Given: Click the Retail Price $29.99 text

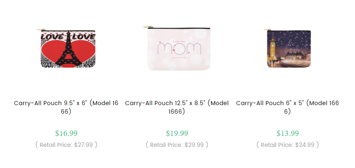Looking at the screenshot, I should tap(177, 144).
